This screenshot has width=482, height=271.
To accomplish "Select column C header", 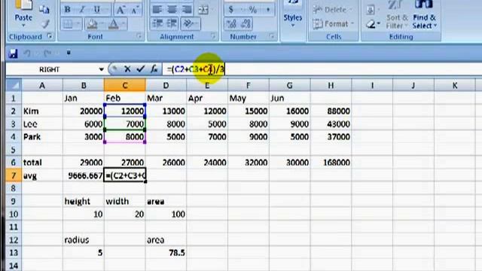I will 125,85.
